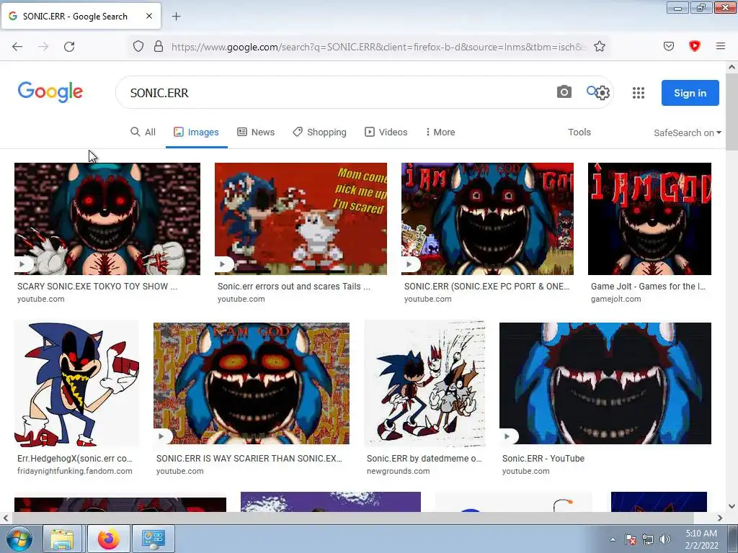
Task: Click the newgrounds.com source link
Action: coord(398,471)
